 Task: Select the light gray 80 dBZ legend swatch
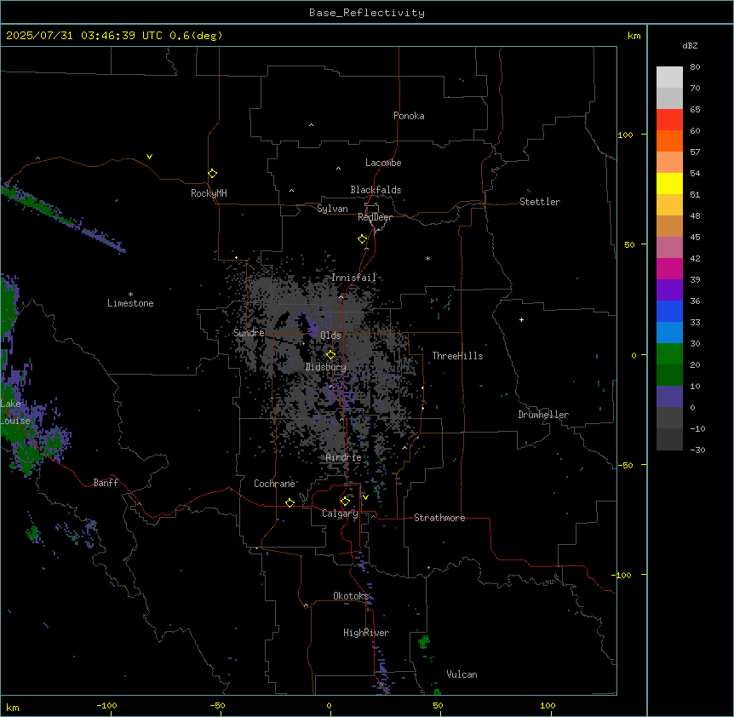pyautogui.click(x=669, y=77)
